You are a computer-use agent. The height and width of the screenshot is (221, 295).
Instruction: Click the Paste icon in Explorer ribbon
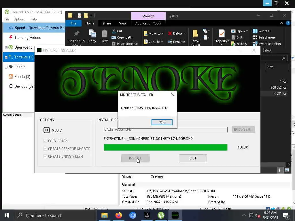[x=104, y=34]
